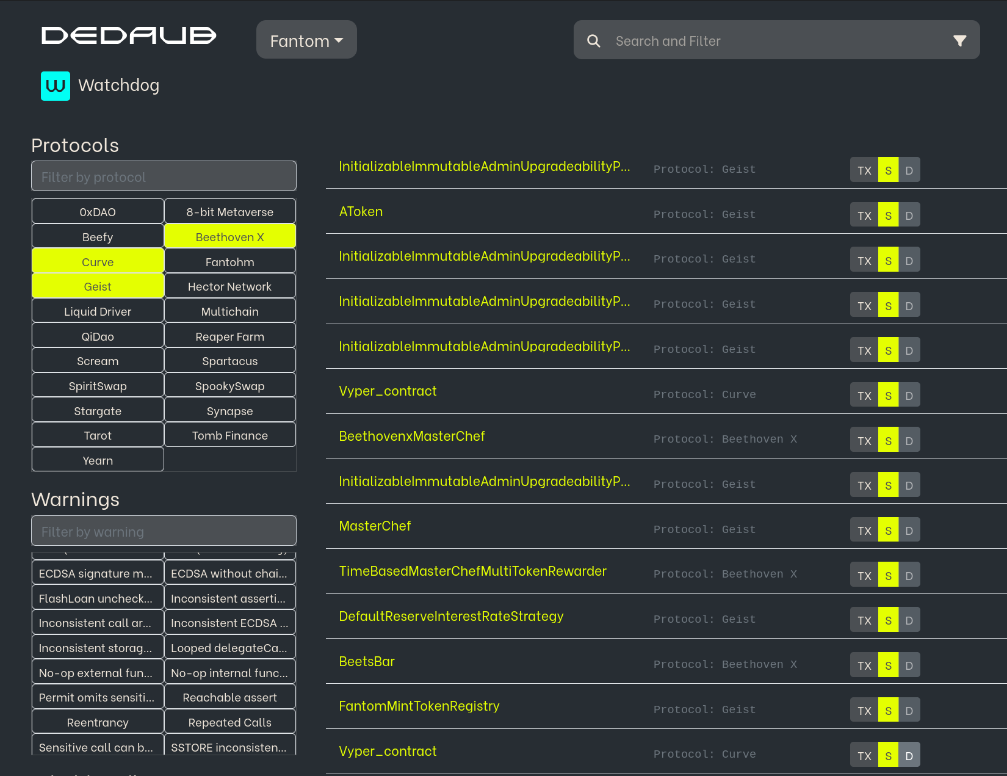
Task: Select the Reachable assert warning filter
Action: (230, 697)
